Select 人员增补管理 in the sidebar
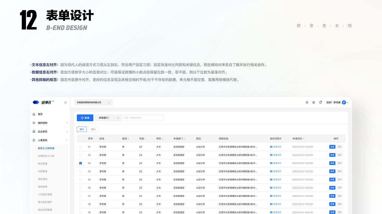 click(45, 195)
